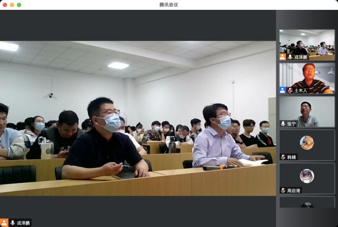Select 张宁's video tile
Screen dimensions: 338x227
[x=307, y=112]
